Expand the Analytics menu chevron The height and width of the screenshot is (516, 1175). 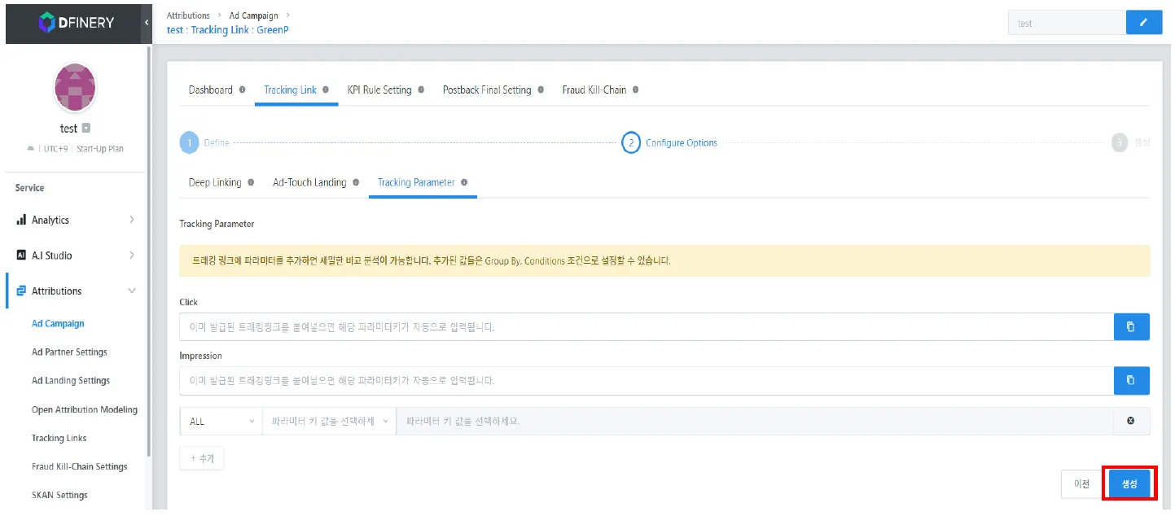(132, 220)
